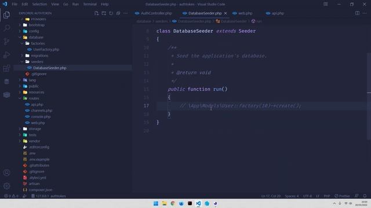Open the .env file
Viewport: 371px width, 208px height.
click(32, 153)
